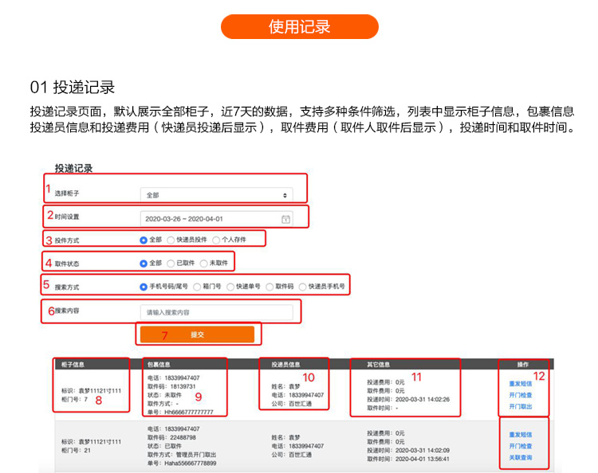
Task: Select the orange 使用记录 header tab
Action: [299, 26]
